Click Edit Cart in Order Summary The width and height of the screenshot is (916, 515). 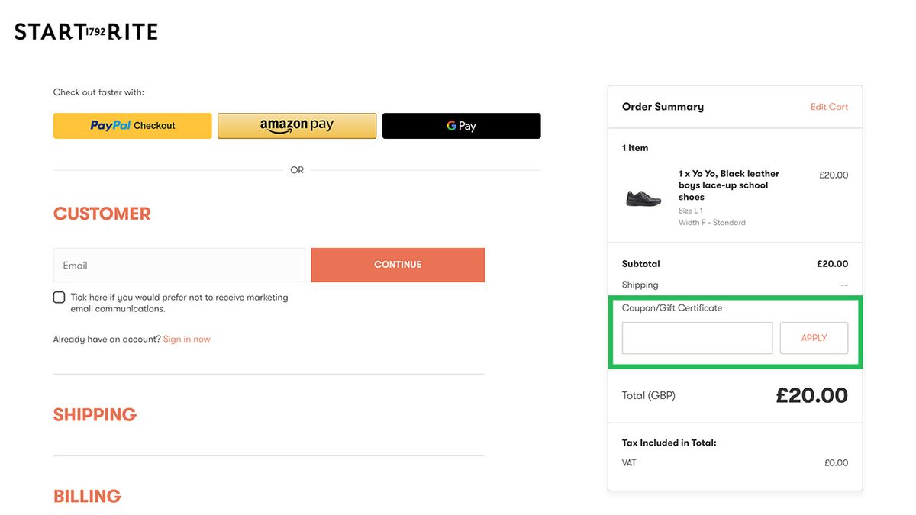[x=829, y=106]
